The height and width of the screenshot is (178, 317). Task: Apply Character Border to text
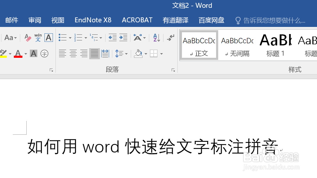[49, 38]
